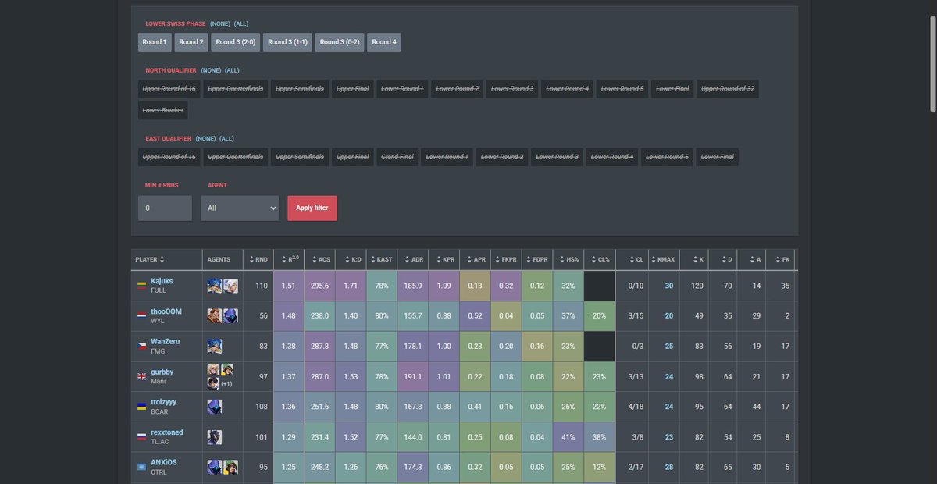Viewport: 937px width, 484px height.
Task: Enable North Qualifier Upper Quarterfinals filter
Action: click(x=236, y=89)
